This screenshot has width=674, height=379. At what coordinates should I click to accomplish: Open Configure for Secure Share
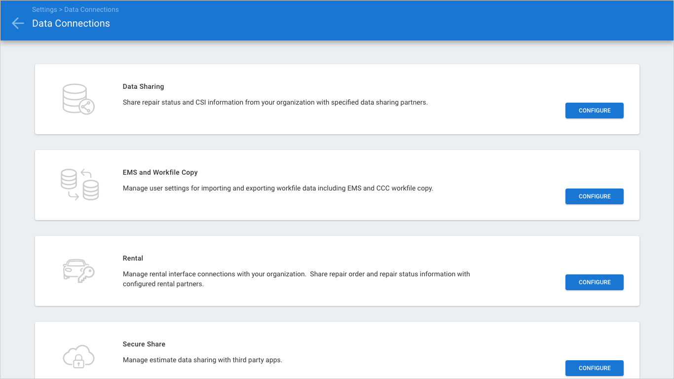(595, 368)
